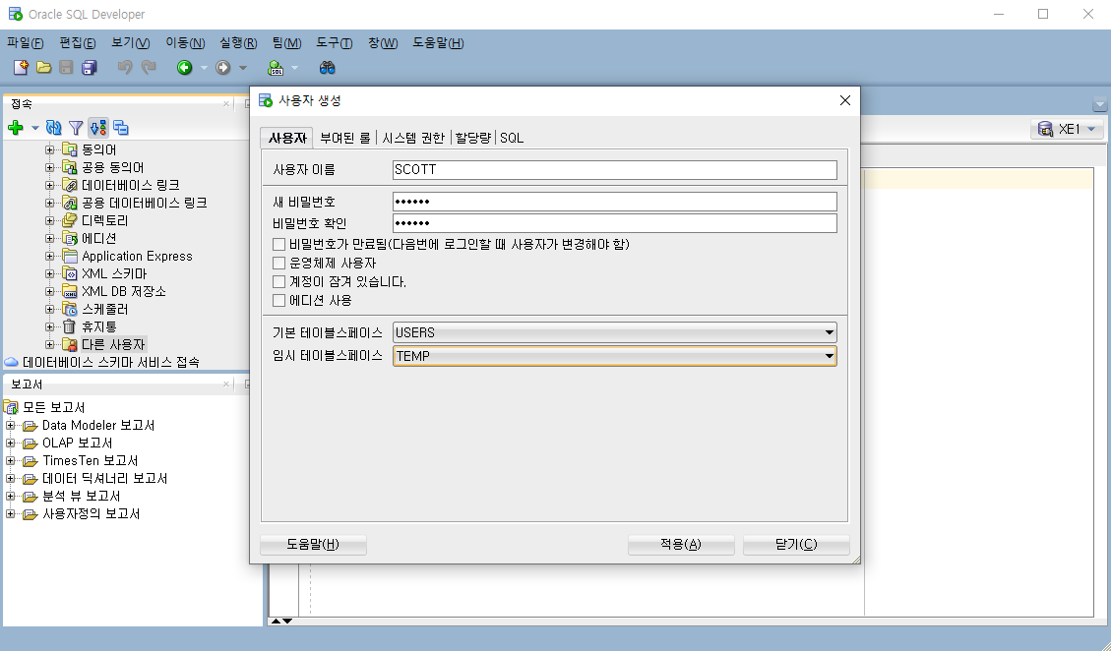Click the 도움말(H) button in the dialog
Screen dimensions: 1111x651
[x=313, y=544]
